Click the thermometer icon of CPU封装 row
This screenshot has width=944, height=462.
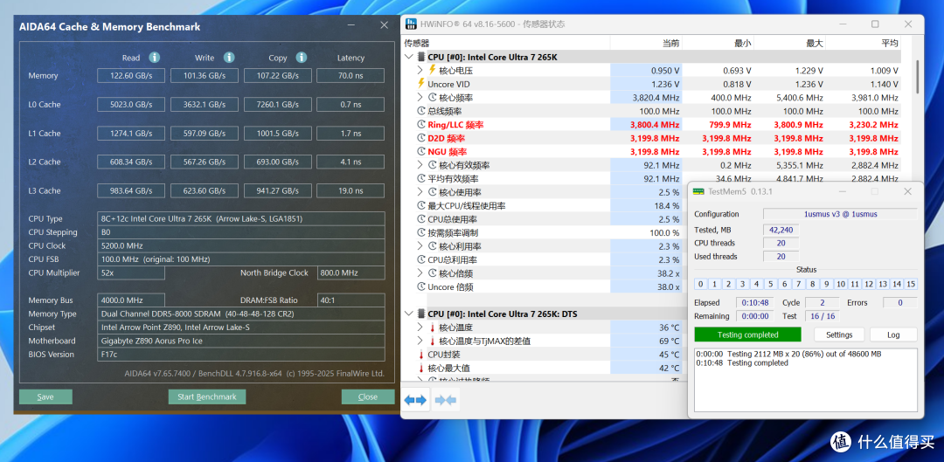pyautogui.click(x=421, y=355)
